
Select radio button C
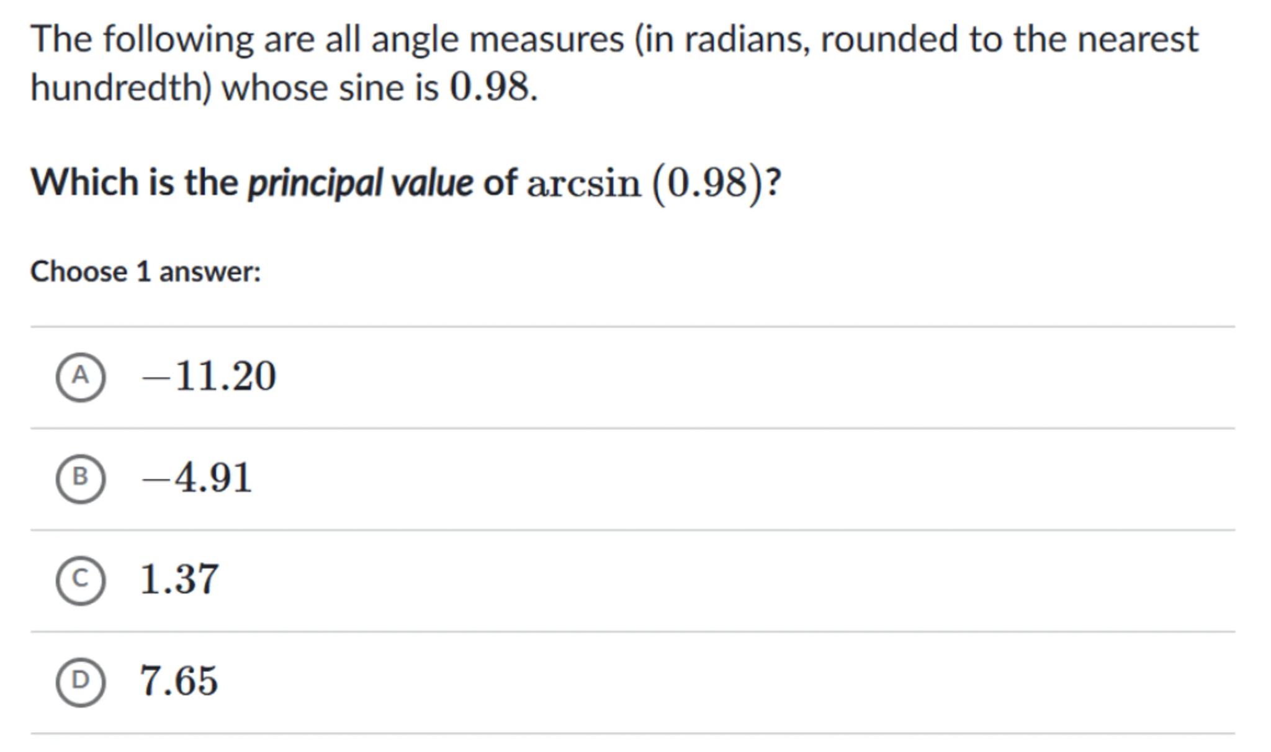[x=80, y=580]
